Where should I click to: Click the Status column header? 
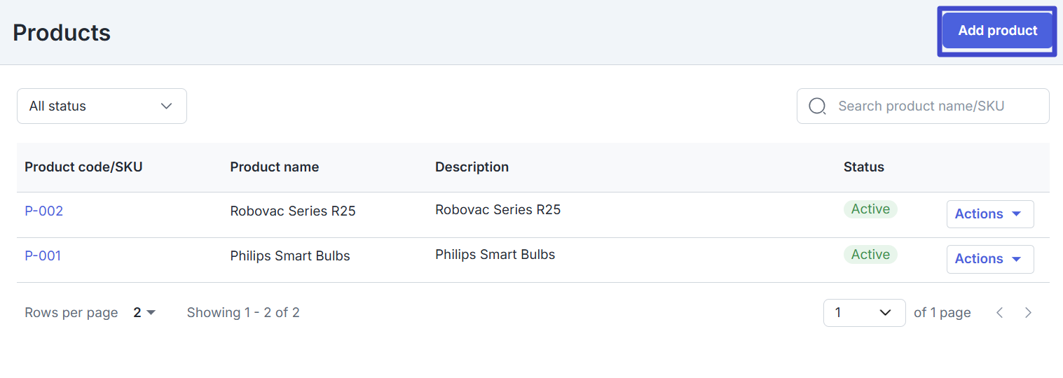pos(864,167)
